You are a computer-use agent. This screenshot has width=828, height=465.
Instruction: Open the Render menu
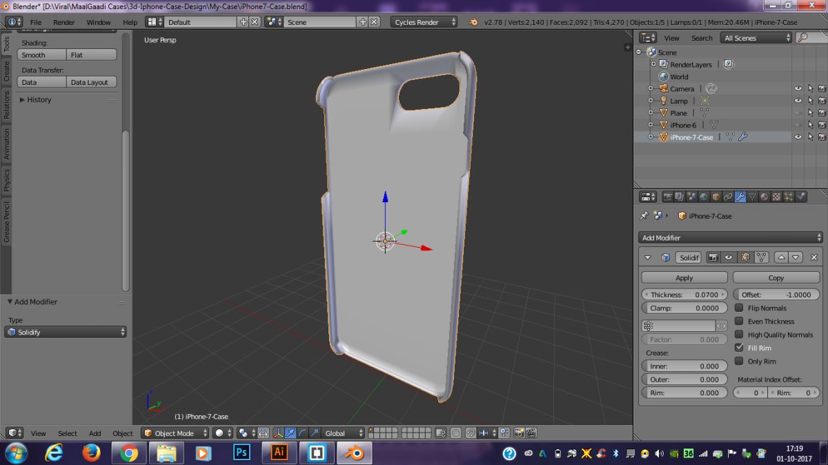(x=64, y=22)
